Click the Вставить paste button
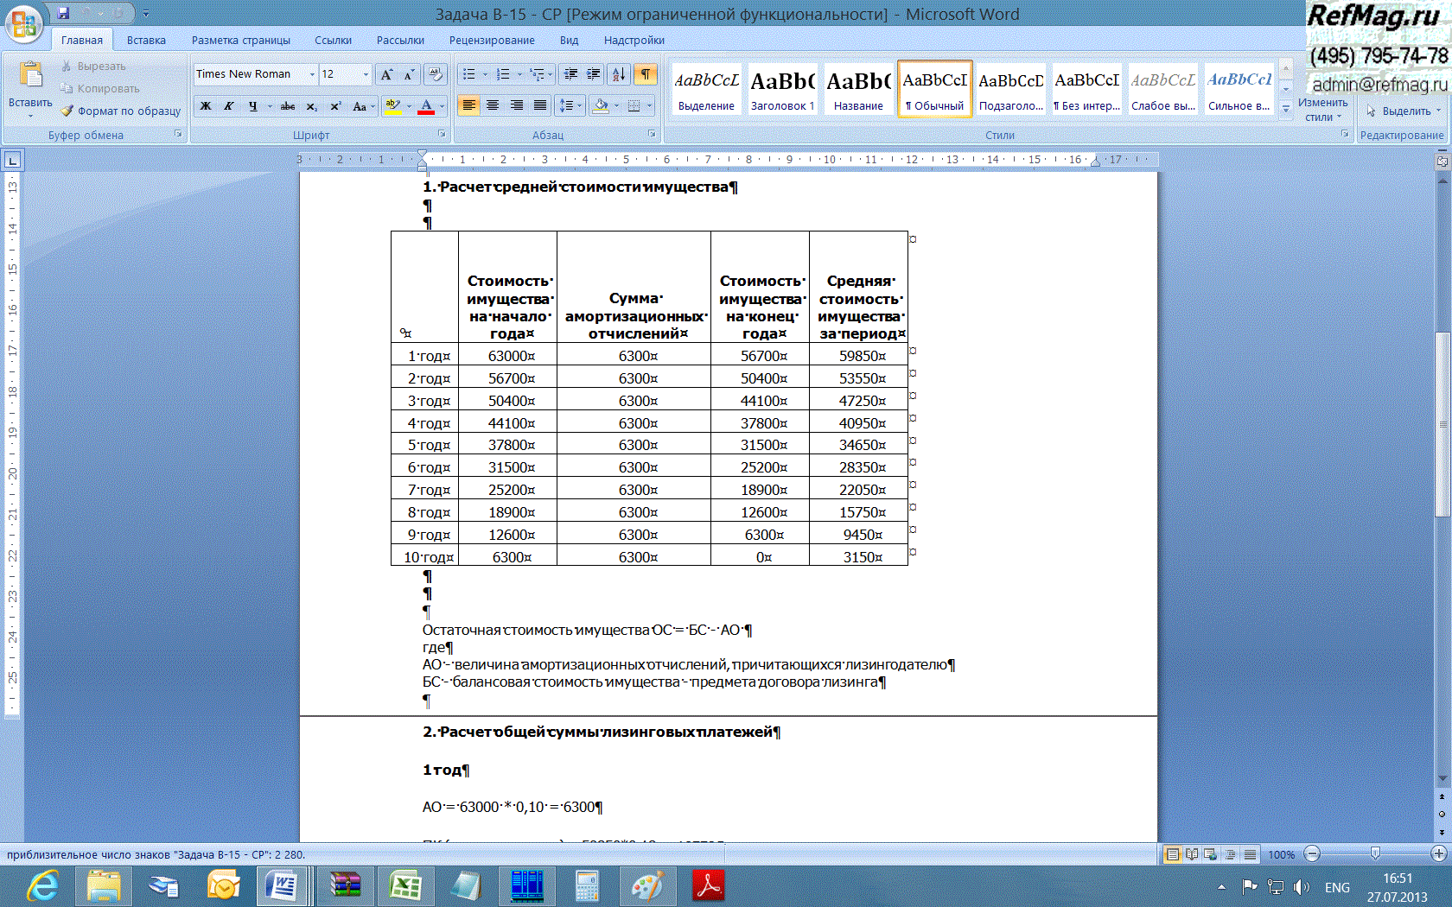The image size is (1452, 907). pos(30,86)
